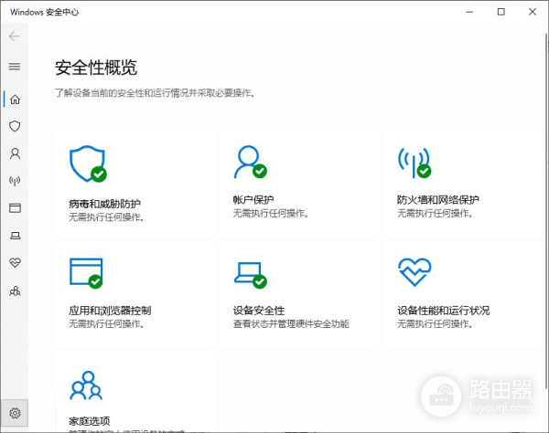Open the family options icon in the sidebar
549x433 pixels.
coord(15,290)
